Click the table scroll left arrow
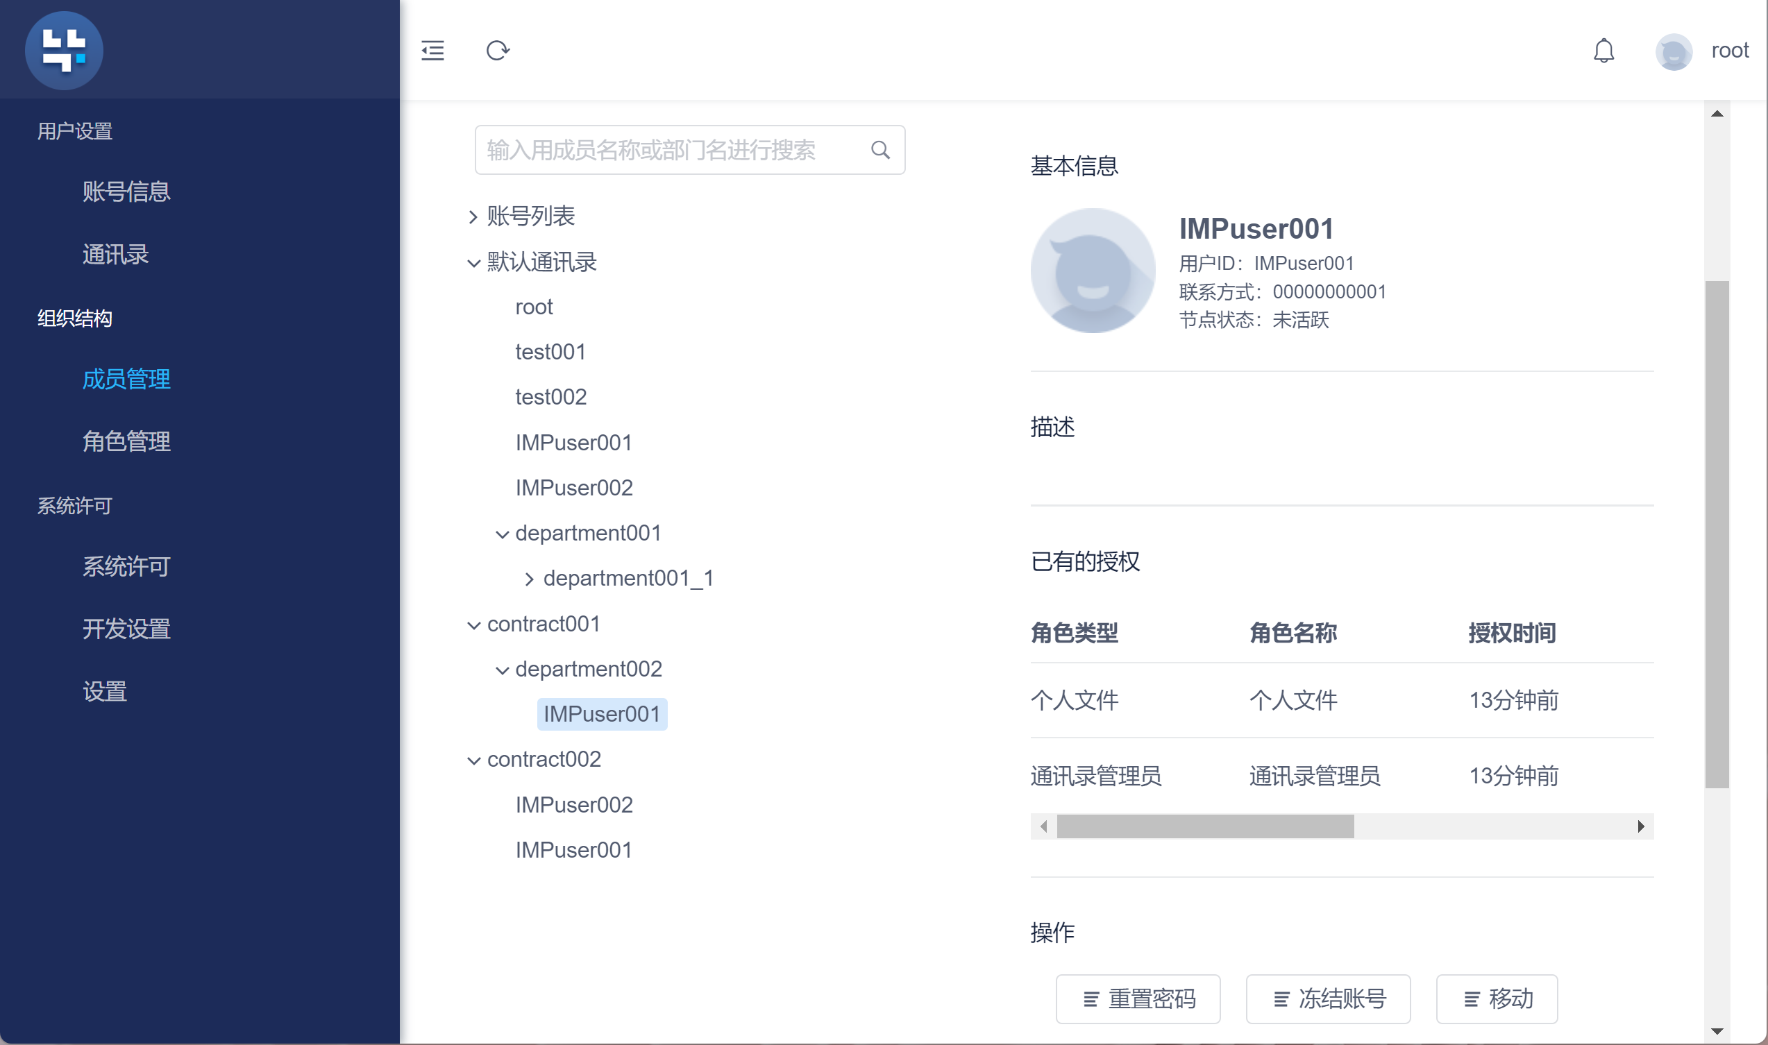 (x=1043, y=826)
